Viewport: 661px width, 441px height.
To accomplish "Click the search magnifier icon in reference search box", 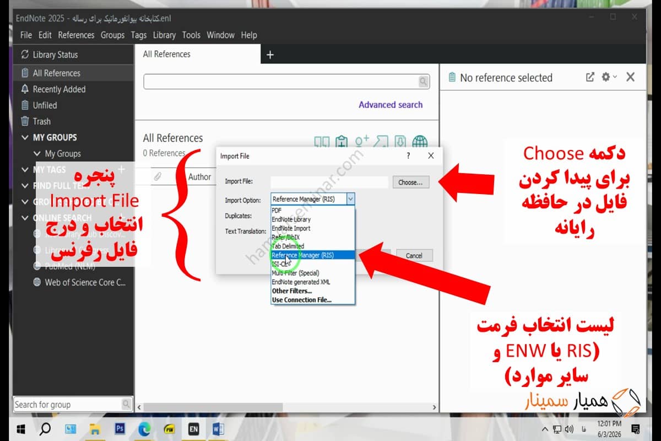I will 423,82.
